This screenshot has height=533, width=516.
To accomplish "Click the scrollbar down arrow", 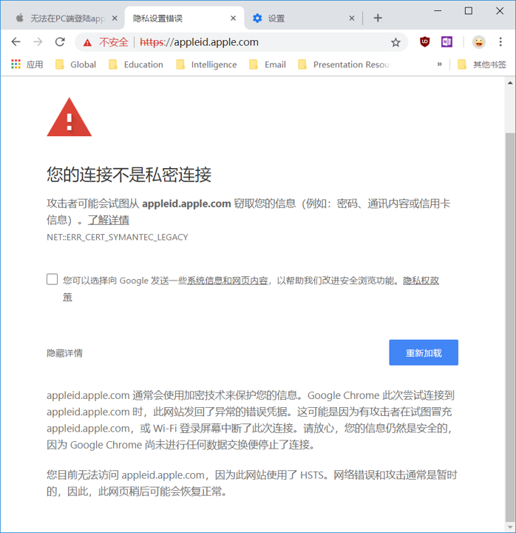I will tap(510, 527).
